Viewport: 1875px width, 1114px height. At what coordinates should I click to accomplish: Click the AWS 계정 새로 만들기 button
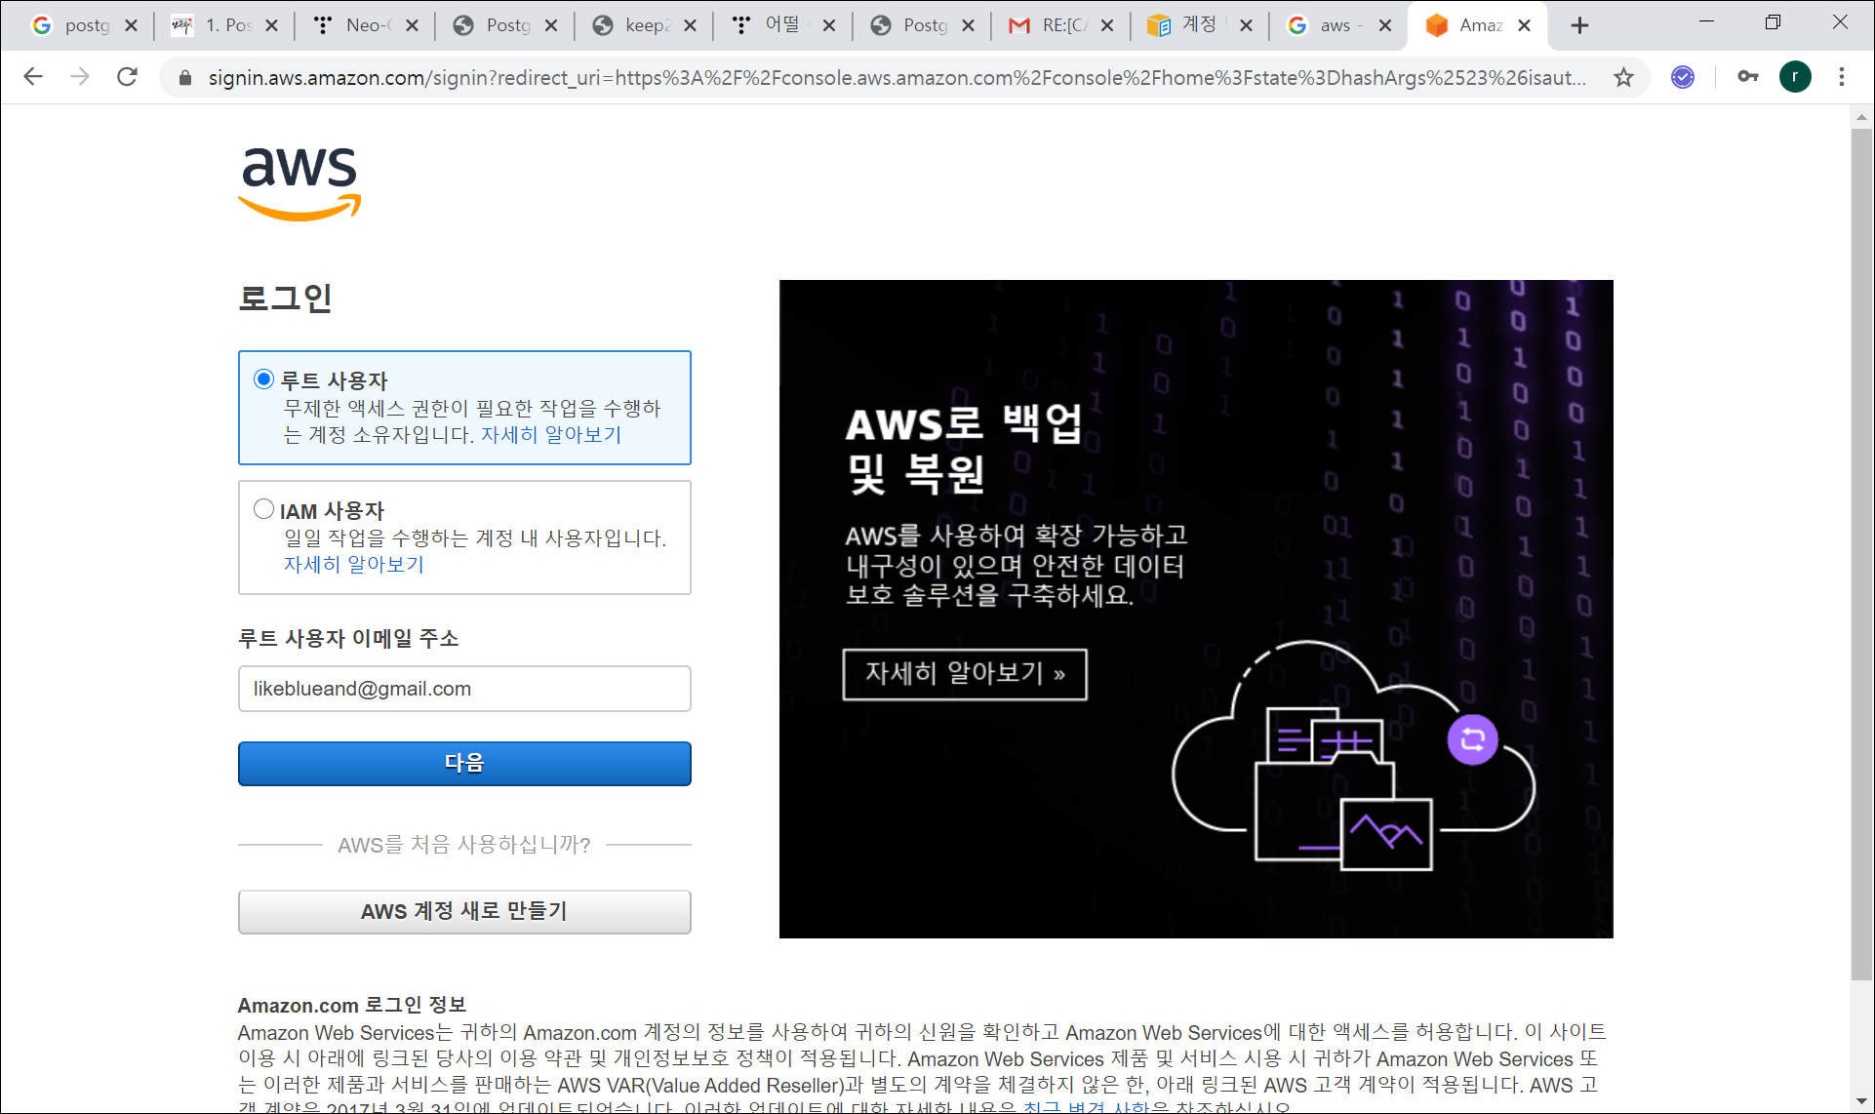coord(464,911)
